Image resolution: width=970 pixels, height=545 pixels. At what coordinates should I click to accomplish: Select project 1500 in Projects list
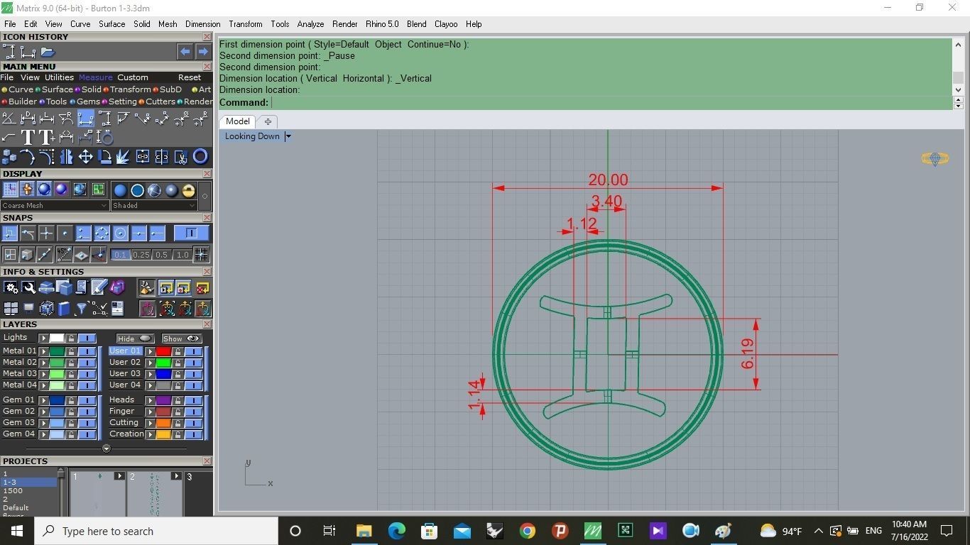tap(13, 490)
